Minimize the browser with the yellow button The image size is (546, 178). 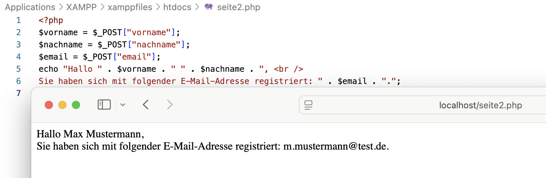coord(62,105)
